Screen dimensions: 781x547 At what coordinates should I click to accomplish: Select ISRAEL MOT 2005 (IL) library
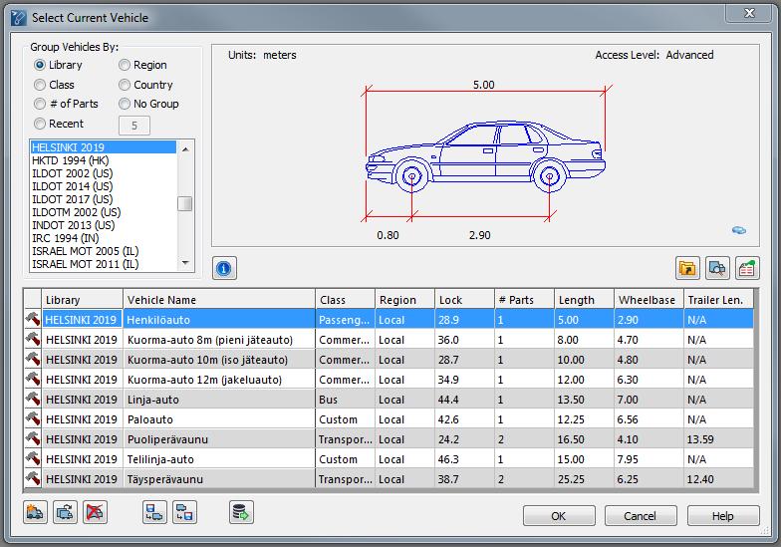point(104,251)
